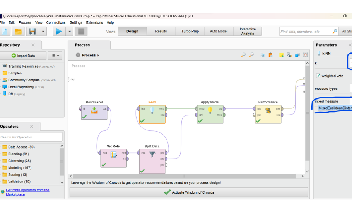
Task: Click the Find data, operators search field
Action: point(306,32)
